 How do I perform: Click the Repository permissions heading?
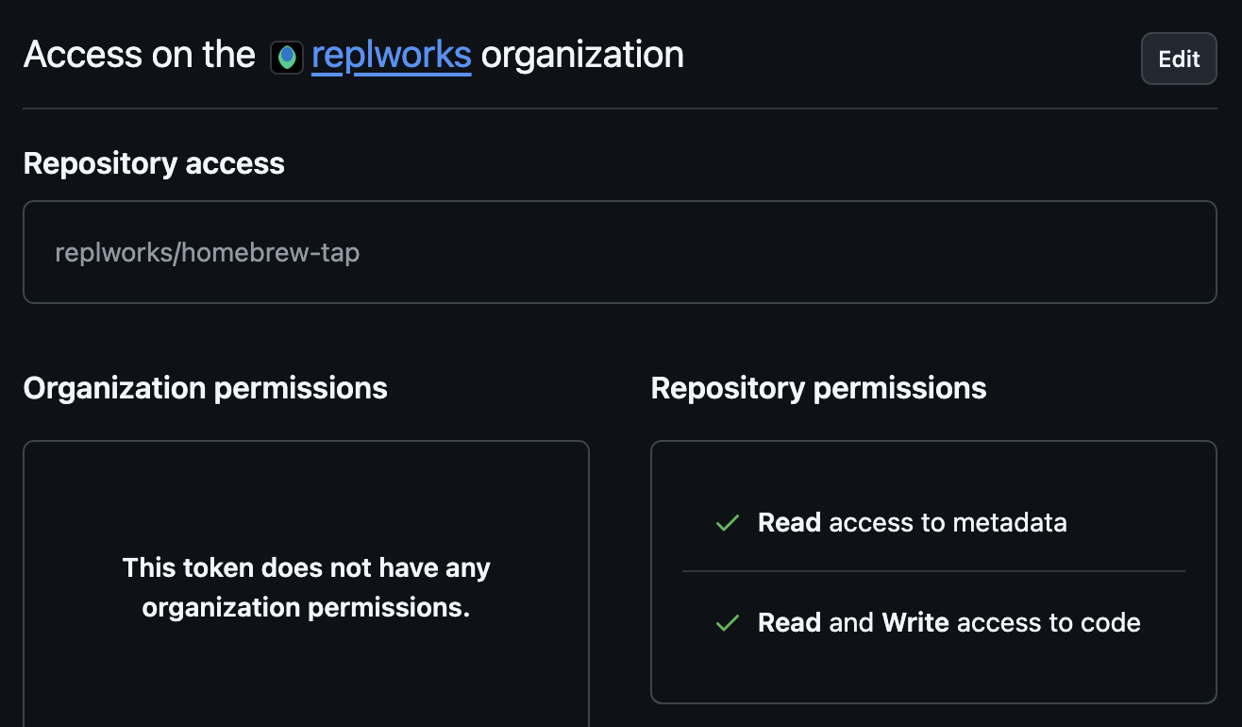(x=818, y=388)
